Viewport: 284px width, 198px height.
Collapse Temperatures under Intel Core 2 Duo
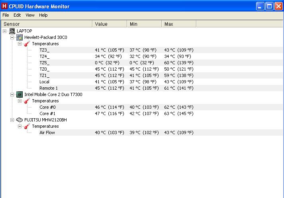20,101
